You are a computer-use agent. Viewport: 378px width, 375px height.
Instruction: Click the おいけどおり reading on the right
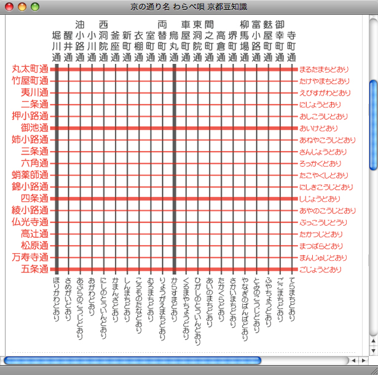point(318,128)
